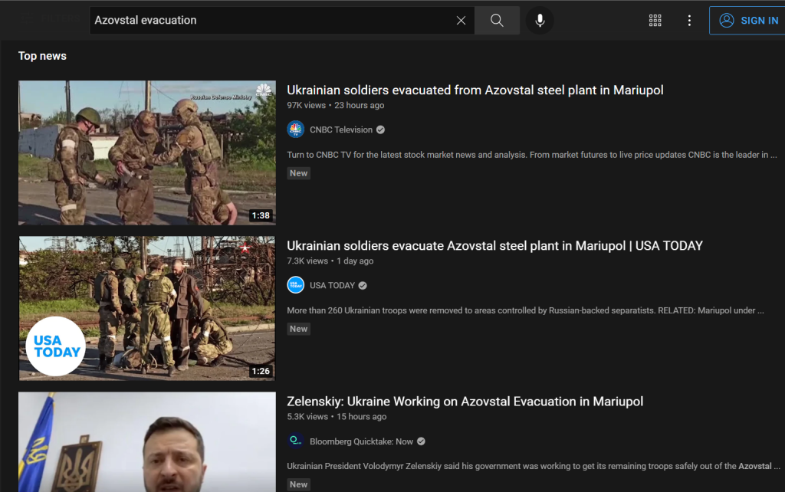Click the magnifying glass search button
This screenshot has width=785, height=492.
pyautogui.click(x=497, y=21)
